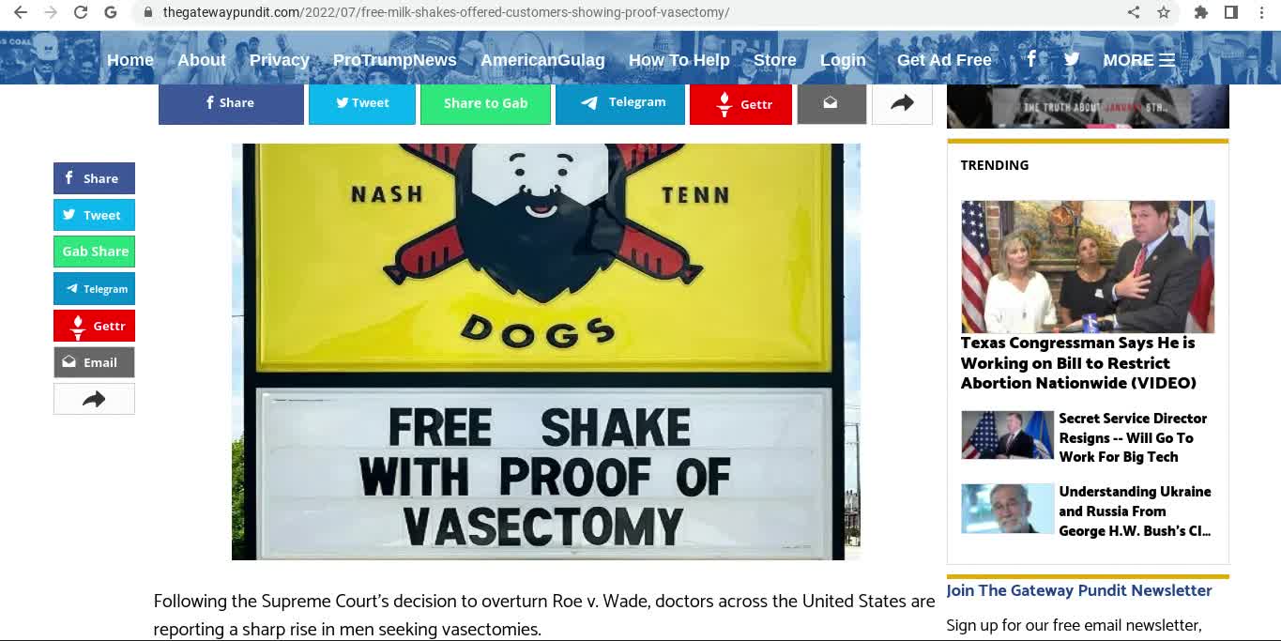Click the Facebook icon in header
Screen dimensions: 1281x641
1031,59
